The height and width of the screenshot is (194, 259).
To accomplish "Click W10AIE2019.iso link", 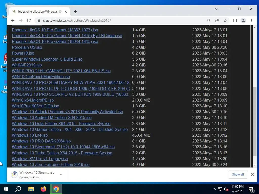I will pyautogui.click(x=27, y=65).
